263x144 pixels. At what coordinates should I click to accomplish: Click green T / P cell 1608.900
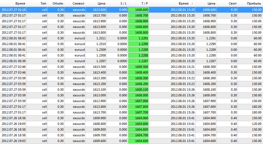click(x=138, y=21)
